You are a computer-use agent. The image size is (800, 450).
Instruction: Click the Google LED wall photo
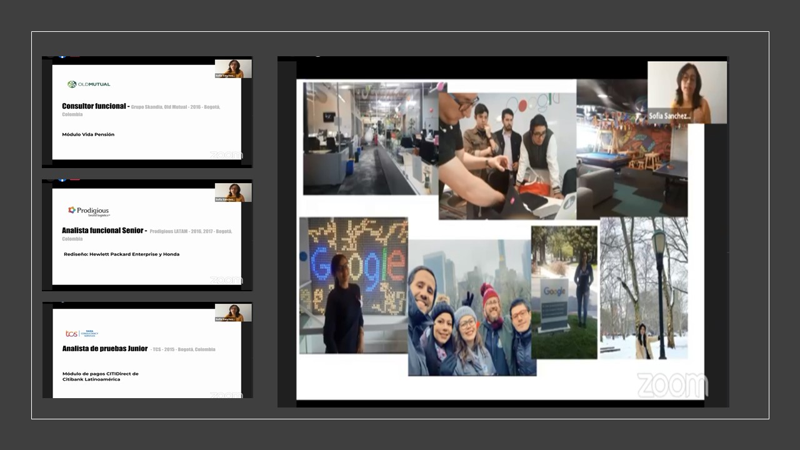point(354,285)
